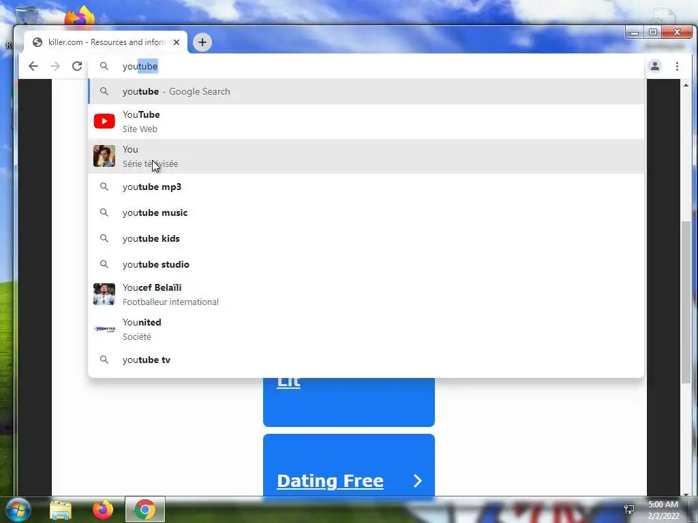Minimize the Chrome window
The height and width of the screenshot is (523, 698).
pyautogui.click(x=635, y=33)
